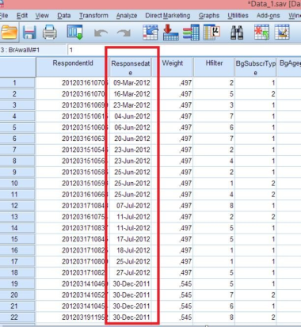Click RespondentId cell in row 20
This screenshot has height=327, width=301.
click(73, 295)
